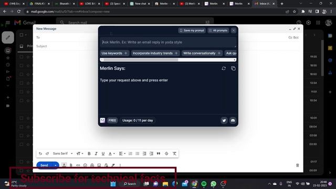This screenshot has width=336, height=189.
Task: Open the Windows Start menu
Action: coord(113,184)
